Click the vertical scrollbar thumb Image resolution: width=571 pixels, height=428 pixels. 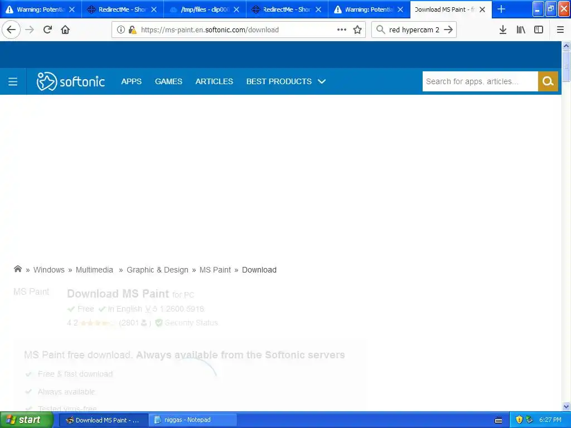pos(566,66)
